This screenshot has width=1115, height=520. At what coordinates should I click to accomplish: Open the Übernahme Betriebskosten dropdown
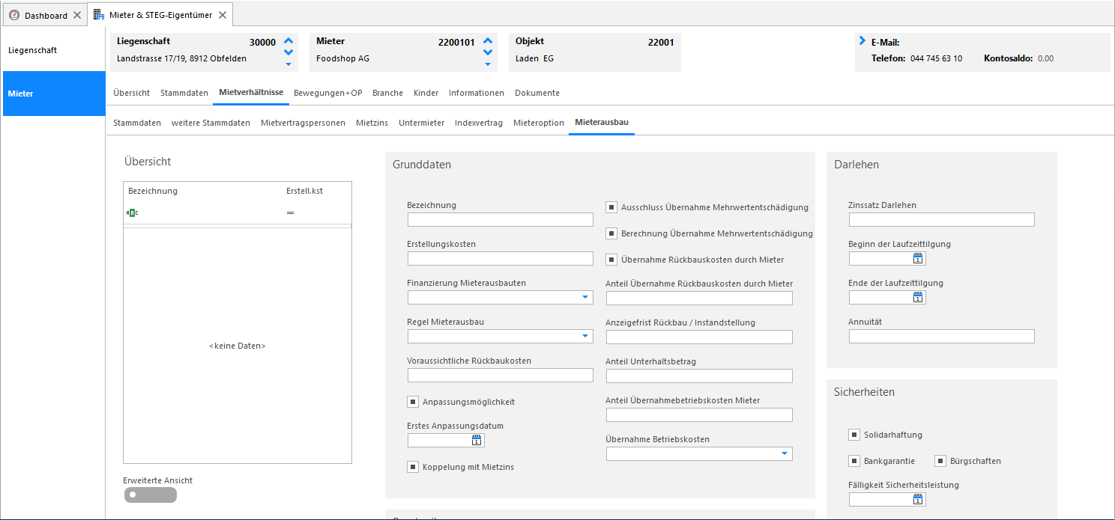pos(785,453)
